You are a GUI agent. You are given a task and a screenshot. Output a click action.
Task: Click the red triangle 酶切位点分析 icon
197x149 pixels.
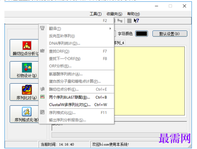tap(27, 45)
